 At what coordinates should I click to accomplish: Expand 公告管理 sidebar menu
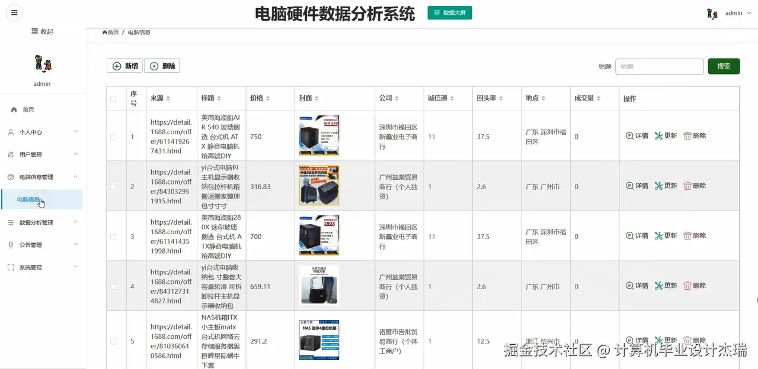(43, 245)
